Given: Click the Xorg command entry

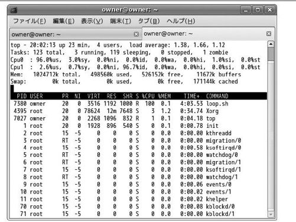Looking at the screenshot, I should point(212,111).
